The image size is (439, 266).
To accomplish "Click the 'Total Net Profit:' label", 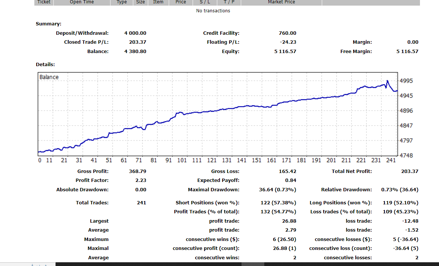I will point(352,171).
